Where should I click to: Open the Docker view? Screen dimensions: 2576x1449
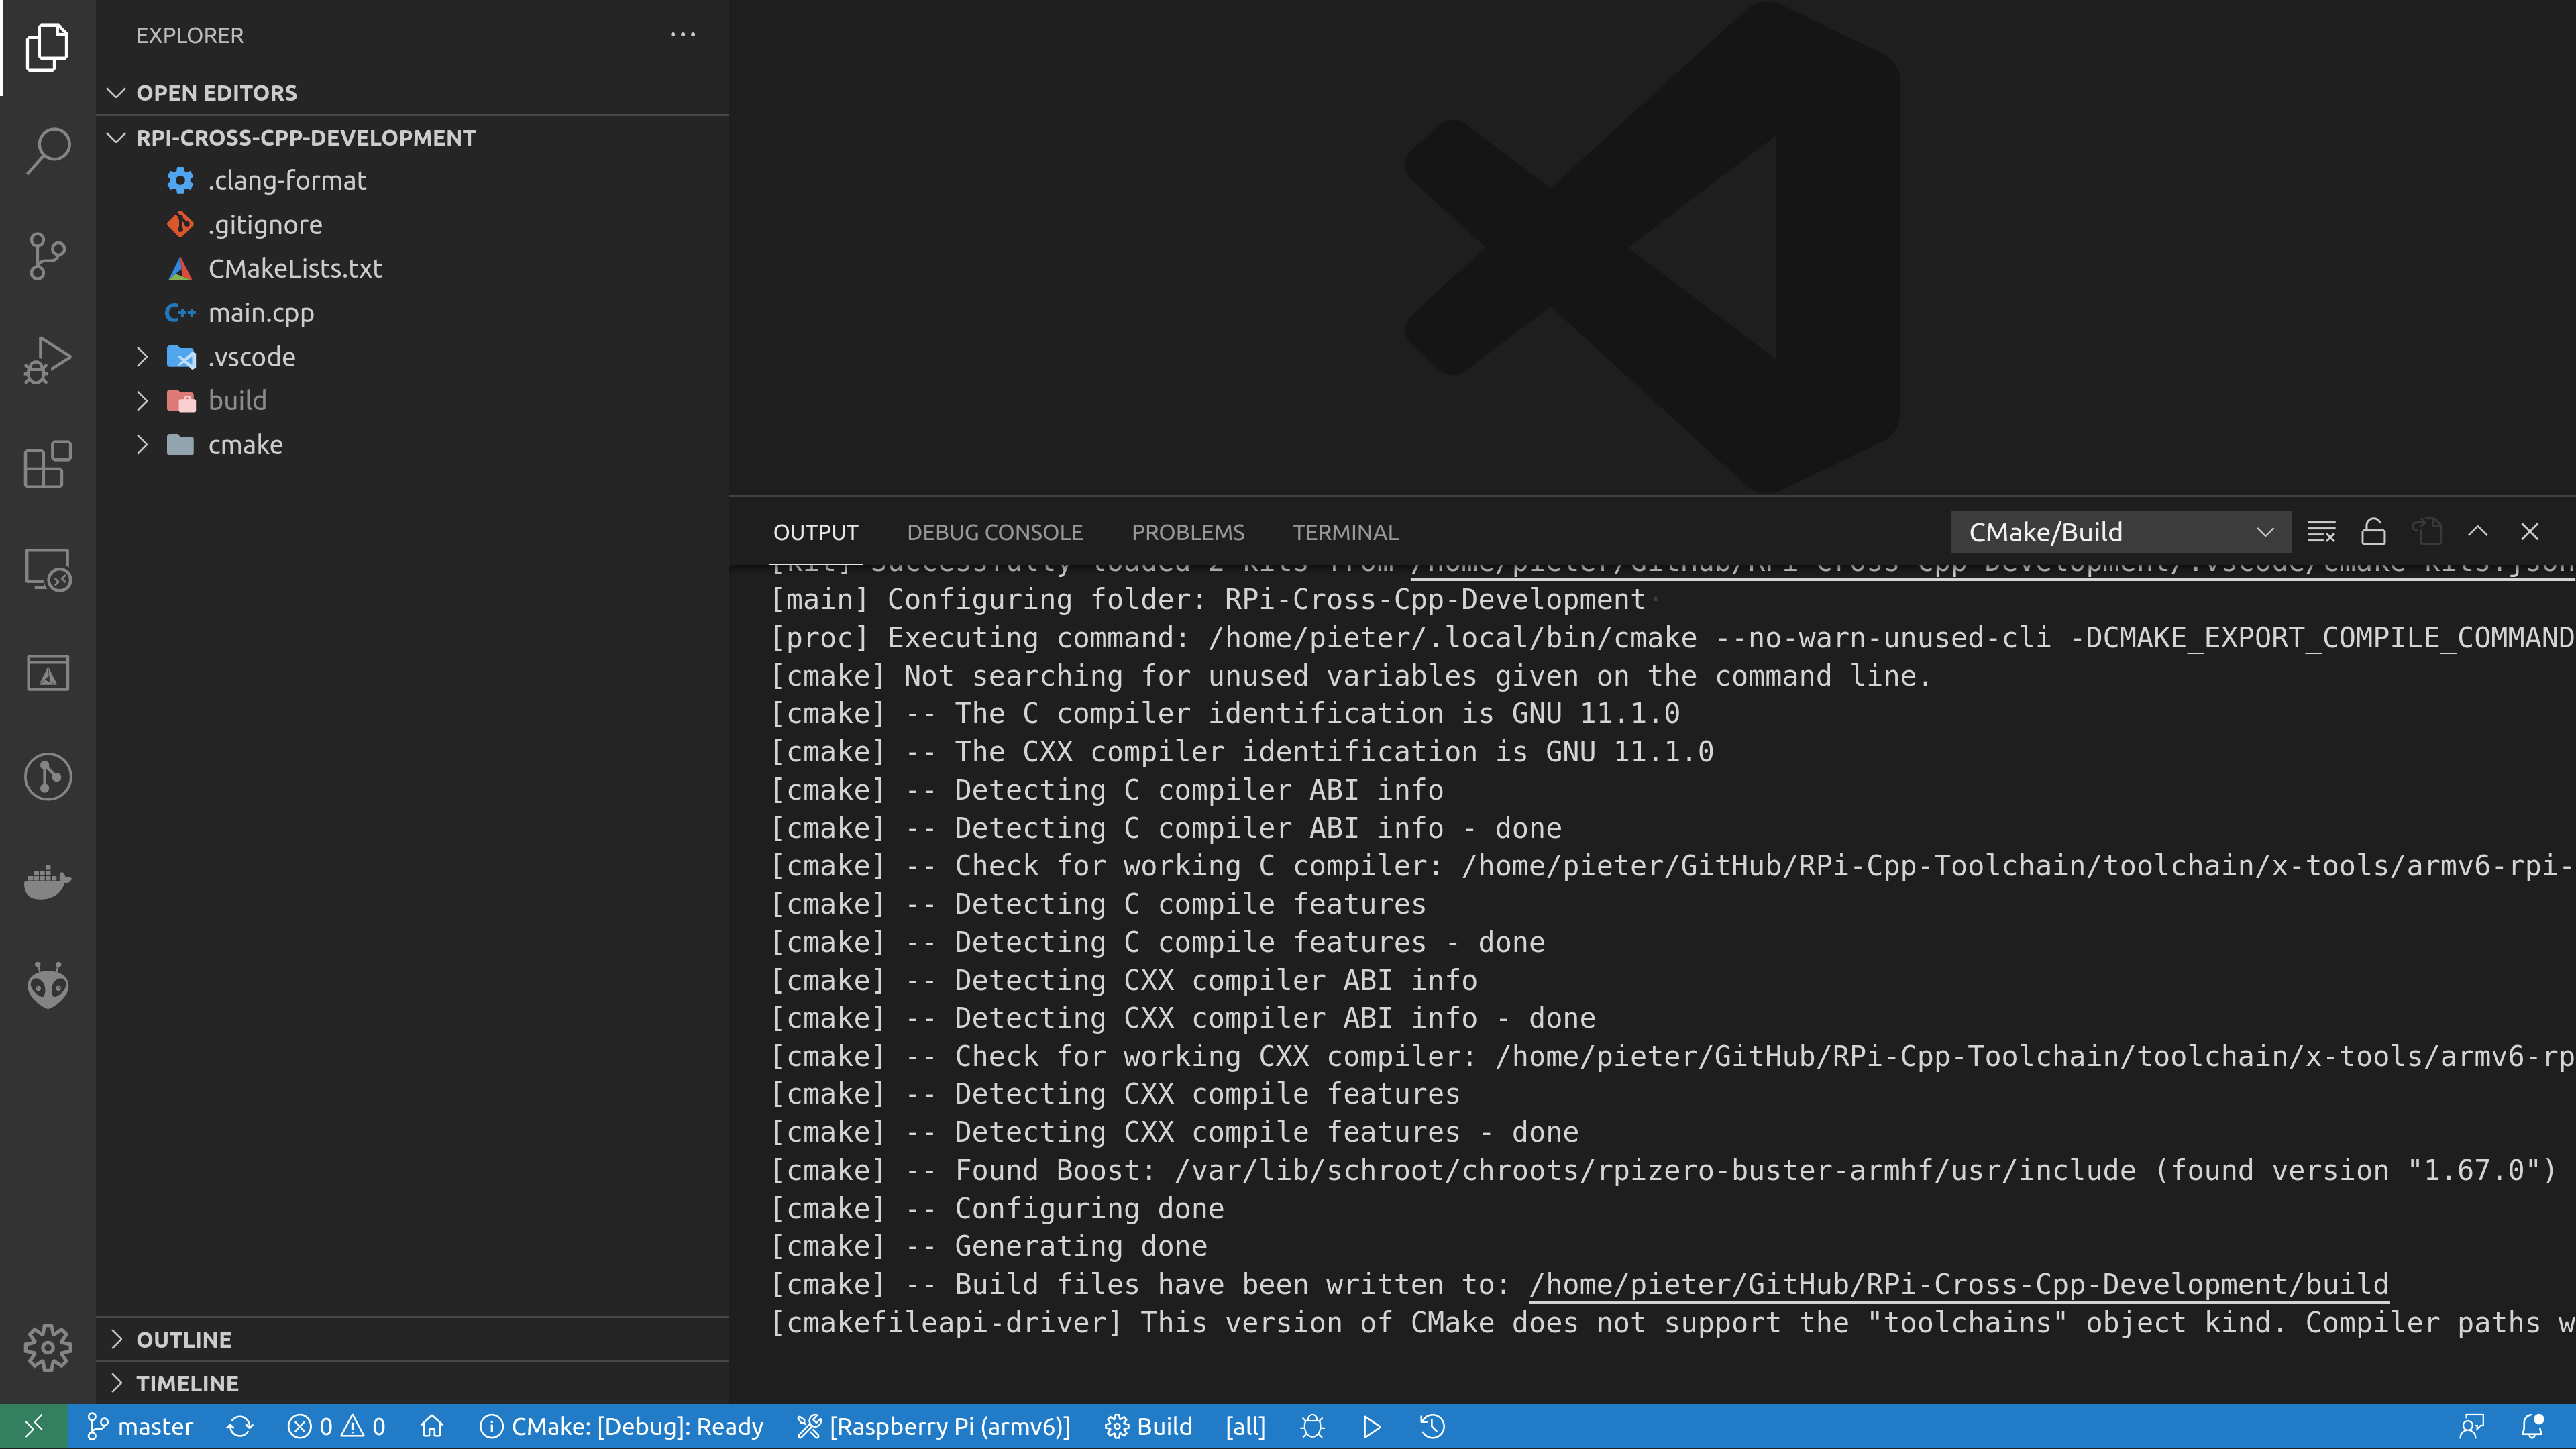coord(47,882)
